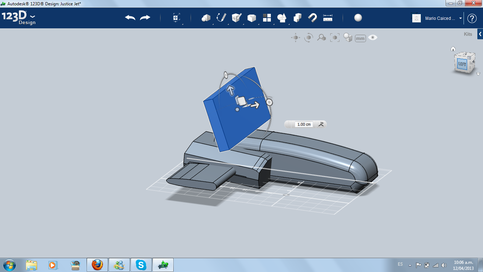Select the jet tail wing solid
The height and width of the screenshot is (272, 483).
tap(201, 176)
